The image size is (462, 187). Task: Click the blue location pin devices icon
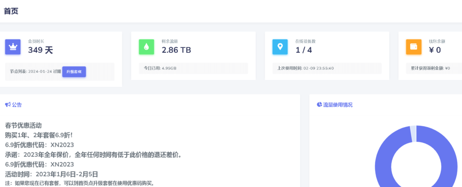pos(280,47)
